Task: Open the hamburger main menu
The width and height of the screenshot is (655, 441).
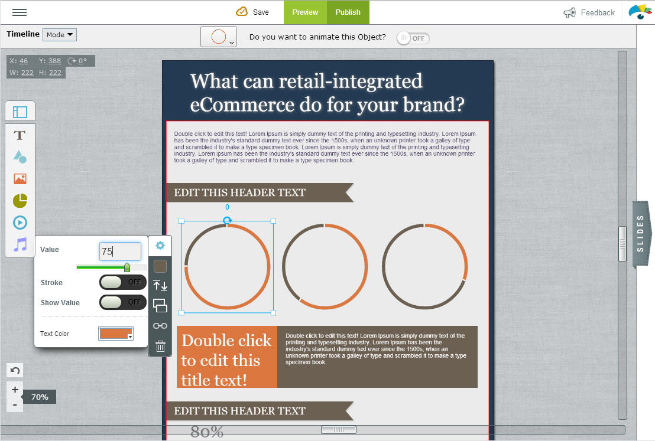Action: [x=19, y=12]
